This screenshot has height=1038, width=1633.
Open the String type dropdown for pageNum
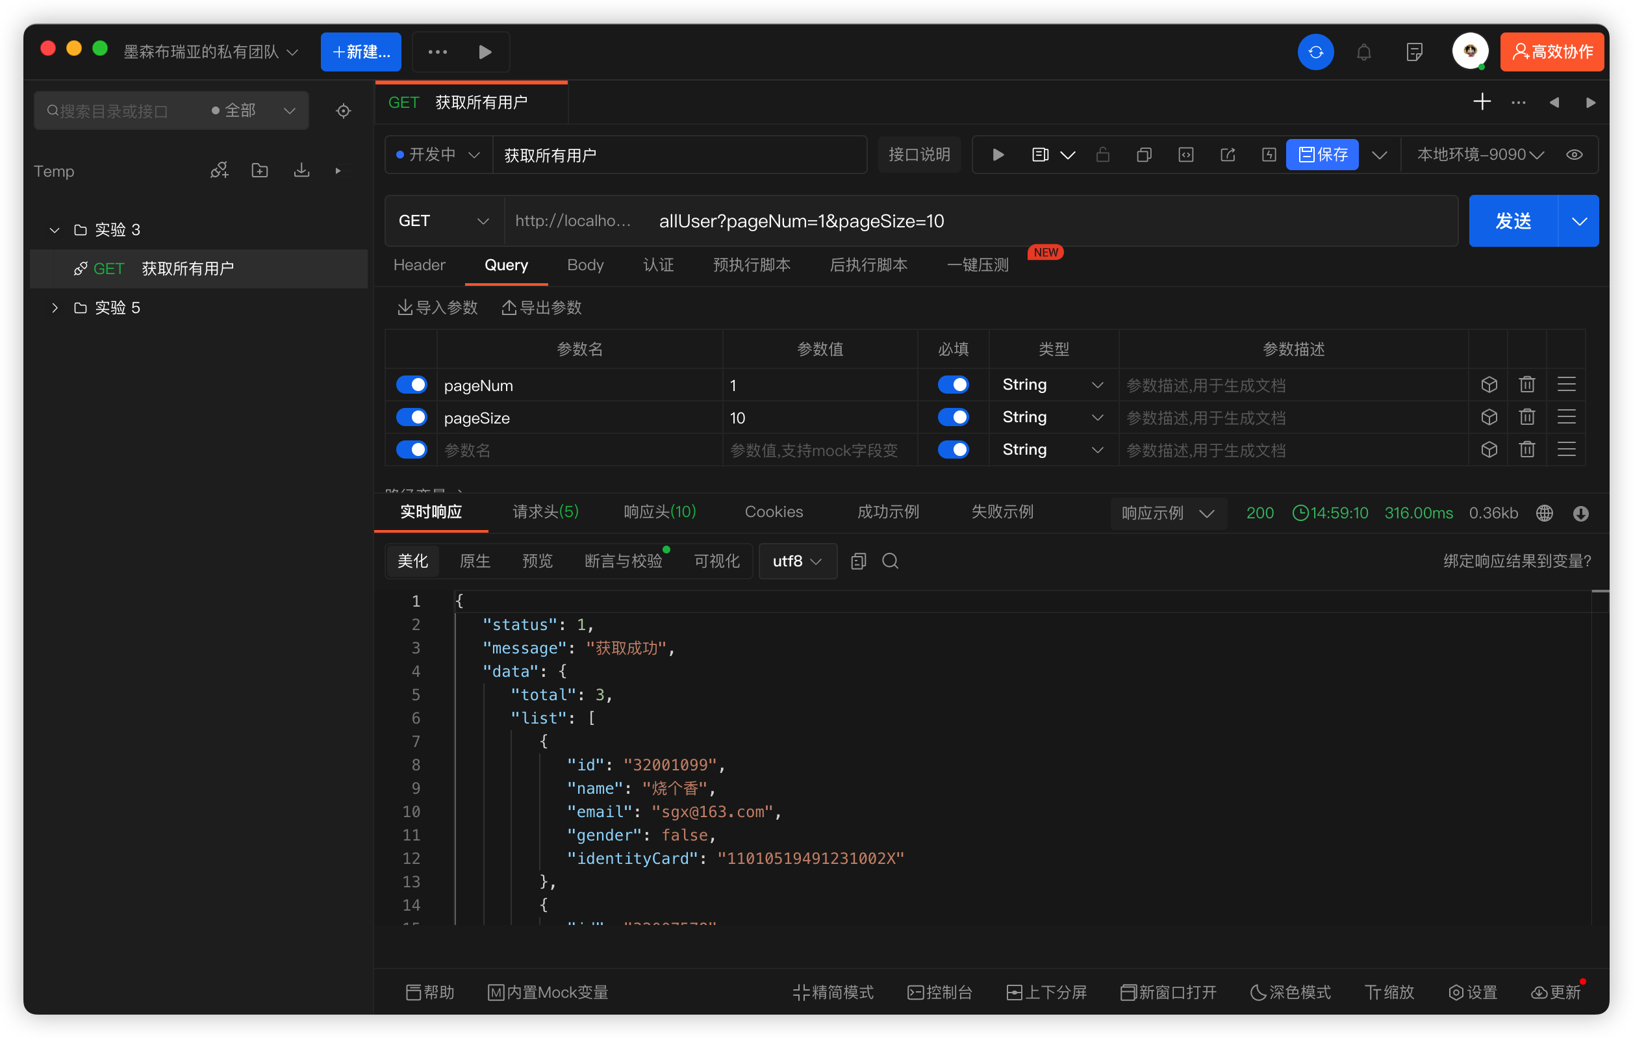[1052, 385]
